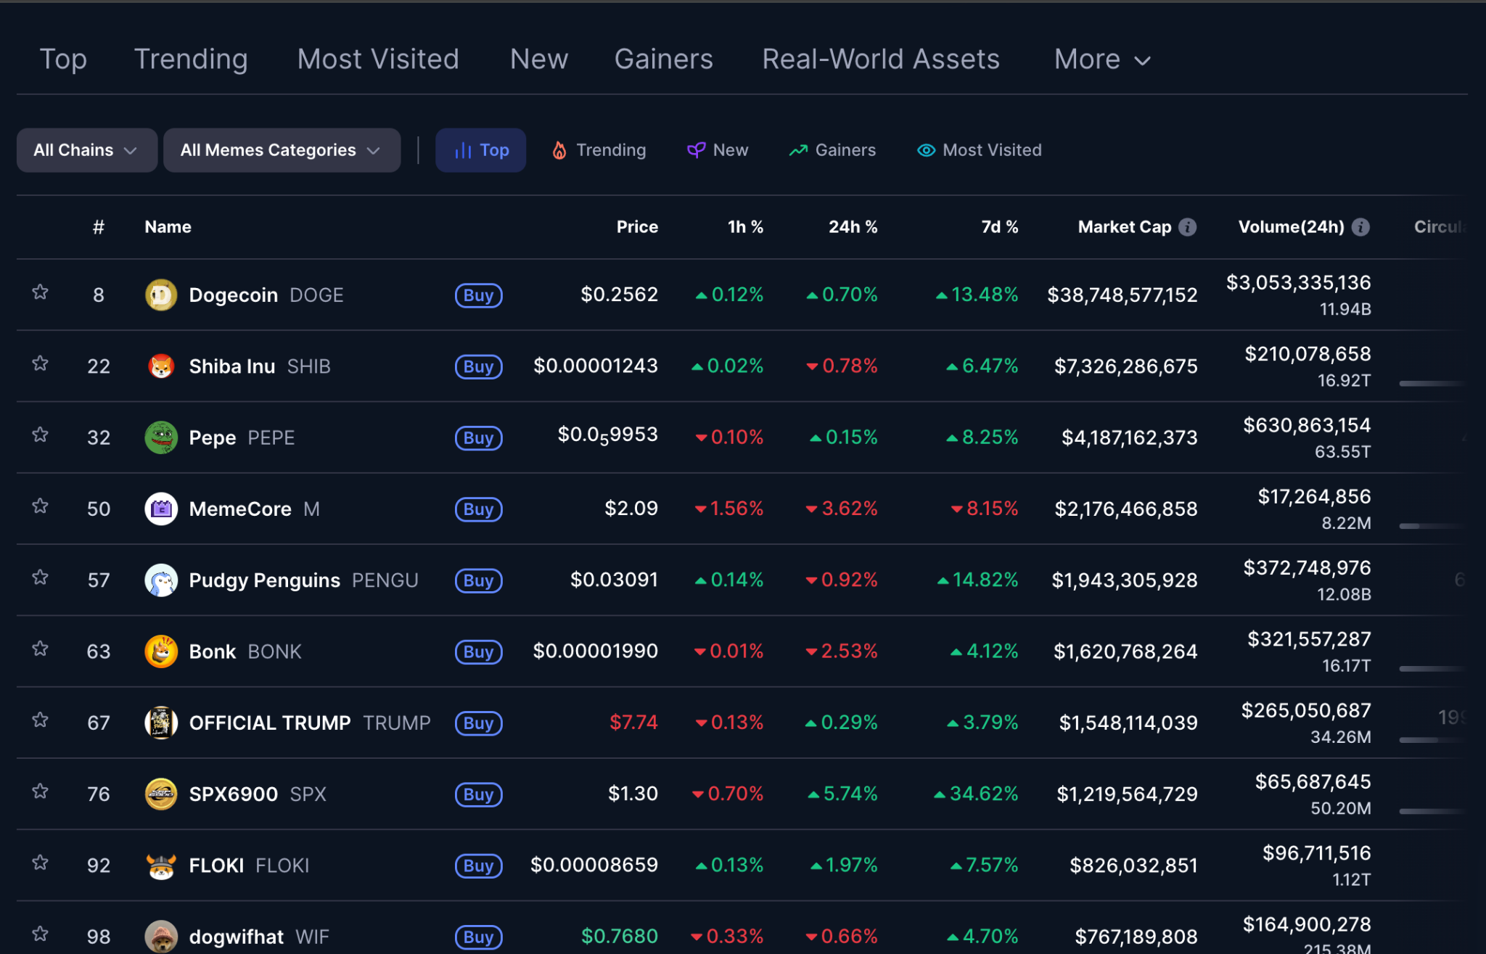Expand the More menu in top navigation
This screenshot has width=1486, height=954.
tap(1102, 59)
